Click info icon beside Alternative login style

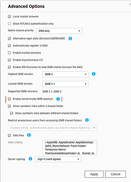pyautogui.click(x=70, y=39)
